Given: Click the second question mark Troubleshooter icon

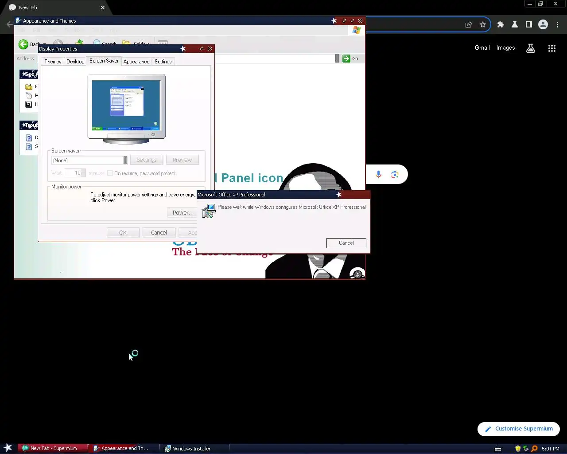Looking at the screenshot, I should [29, 147].
